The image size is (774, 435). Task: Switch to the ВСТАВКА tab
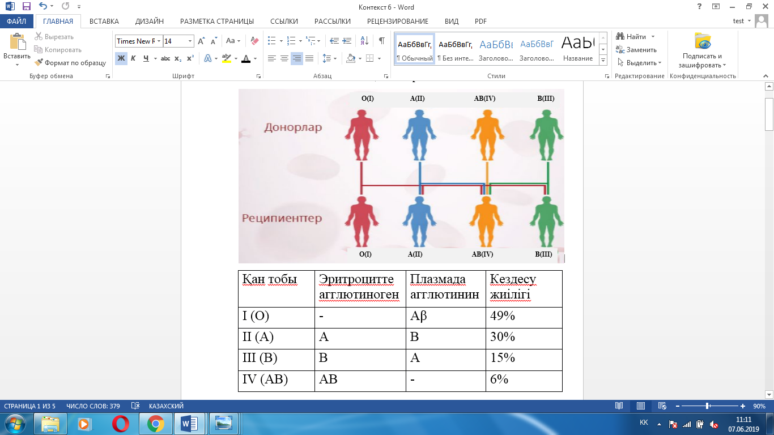point(104,22)
